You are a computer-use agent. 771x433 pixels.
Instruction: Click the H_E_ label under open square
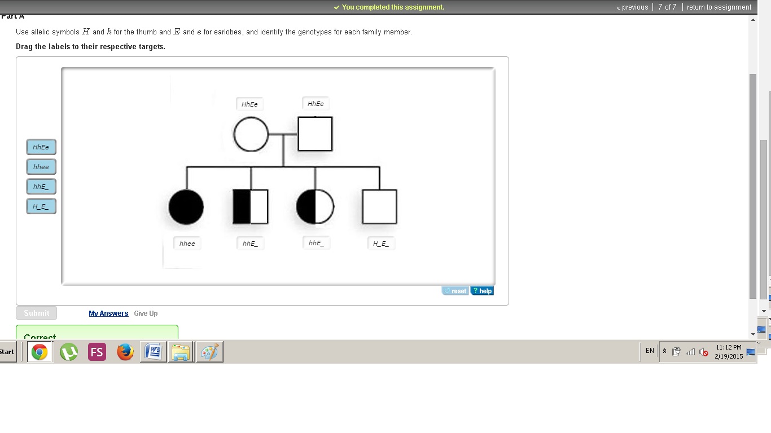point(381,243)
